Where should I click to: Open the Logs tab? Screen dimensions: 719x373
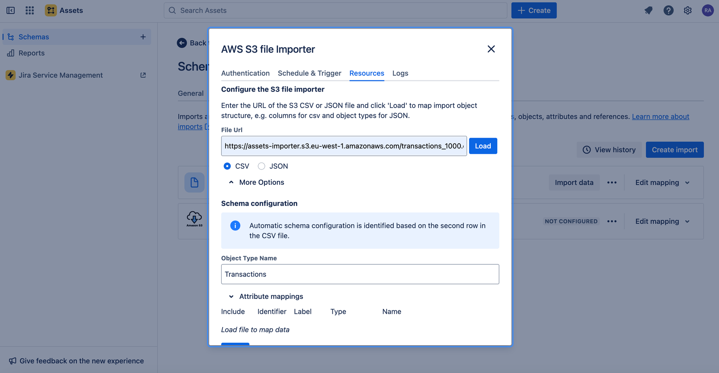pos(400,73)
